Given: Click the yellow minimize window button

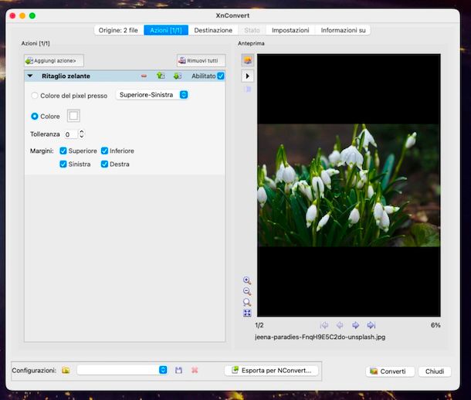Looking at the screenshot, I should click(x=22, y=15).
